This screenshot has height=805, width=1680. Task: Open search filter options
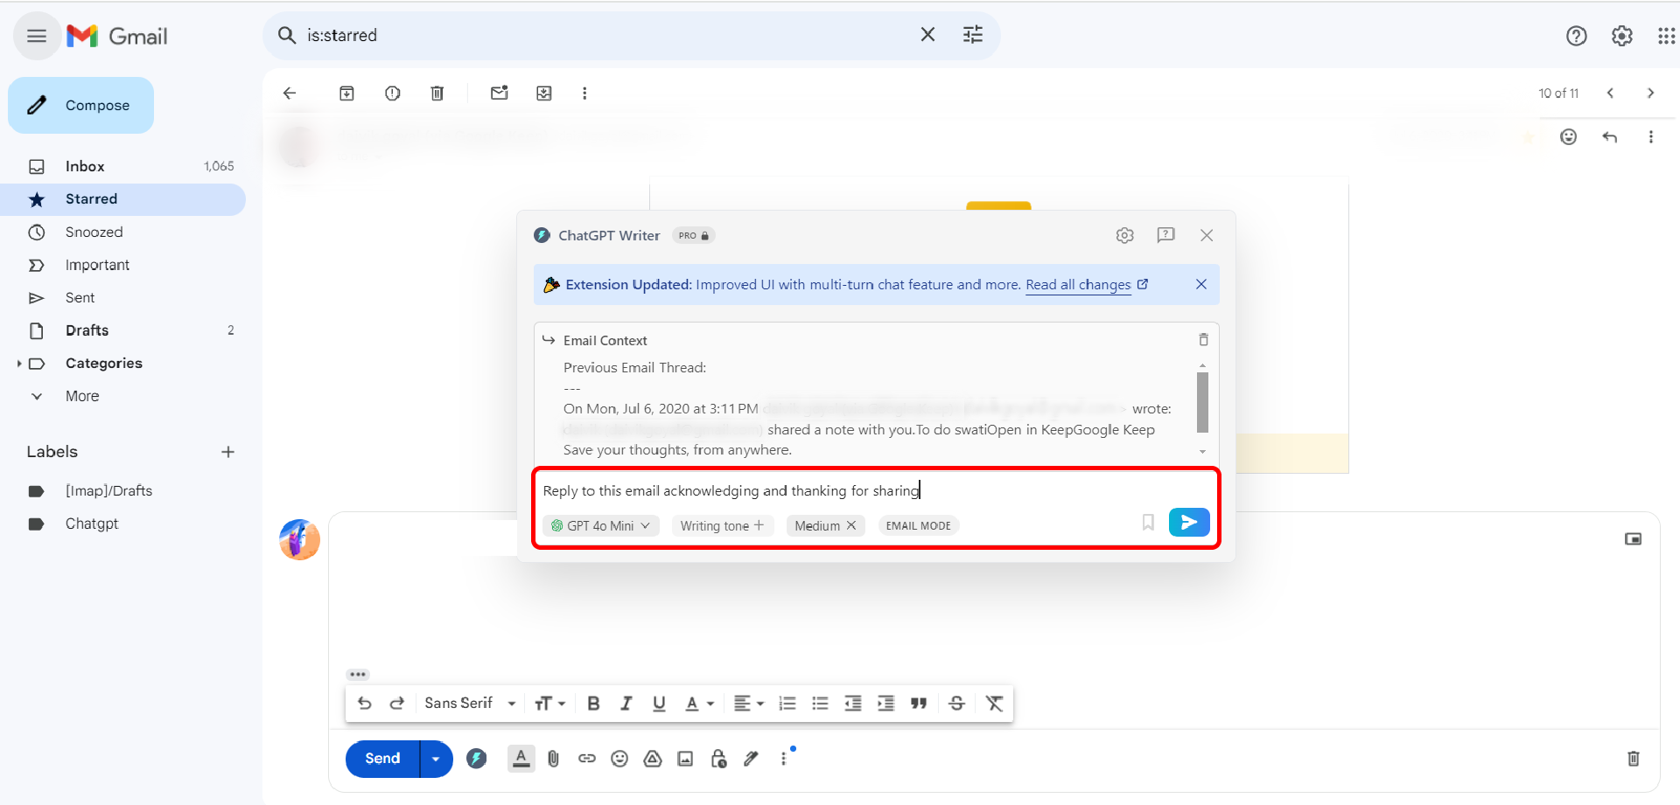click(x=973, y=35)
